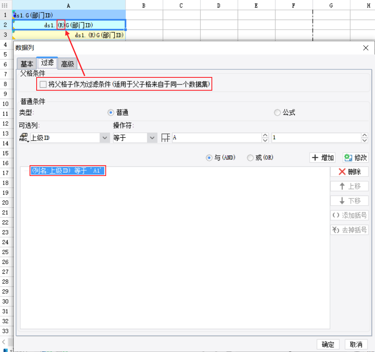This screenshot has height=352, width=375.
Task: Click the 添加括号 add brackets button
Action: click(350, 216)
